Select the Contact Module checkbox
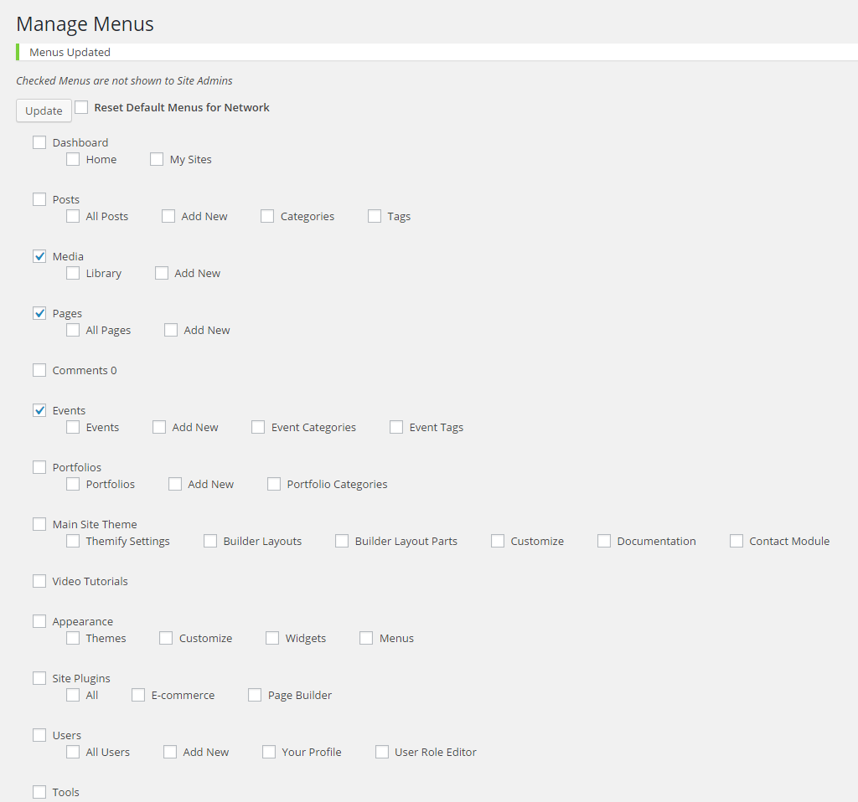This screenshot has width=858, height=802. point(737,541)
